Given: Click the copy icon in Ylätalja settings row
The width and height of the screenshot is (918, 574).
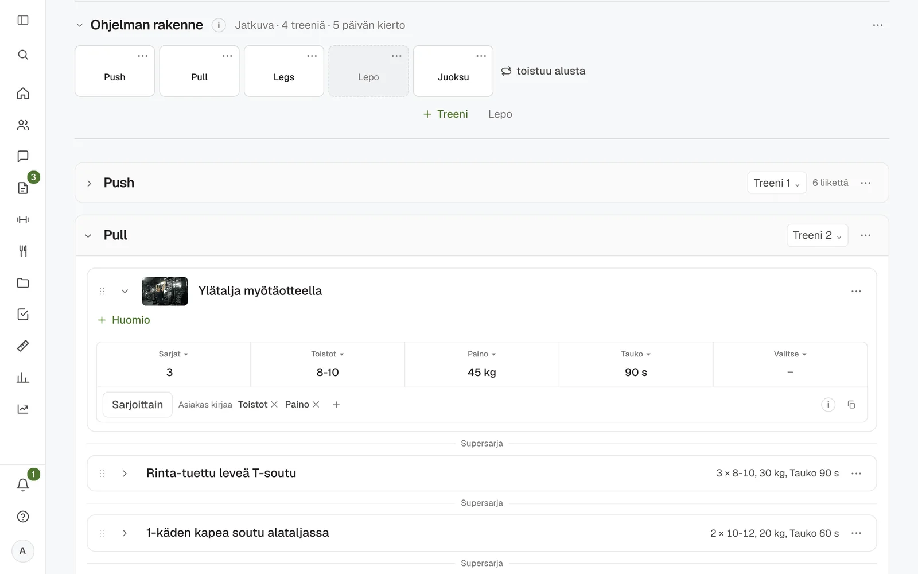Looking at the screenshot, I should coord(851,405).
